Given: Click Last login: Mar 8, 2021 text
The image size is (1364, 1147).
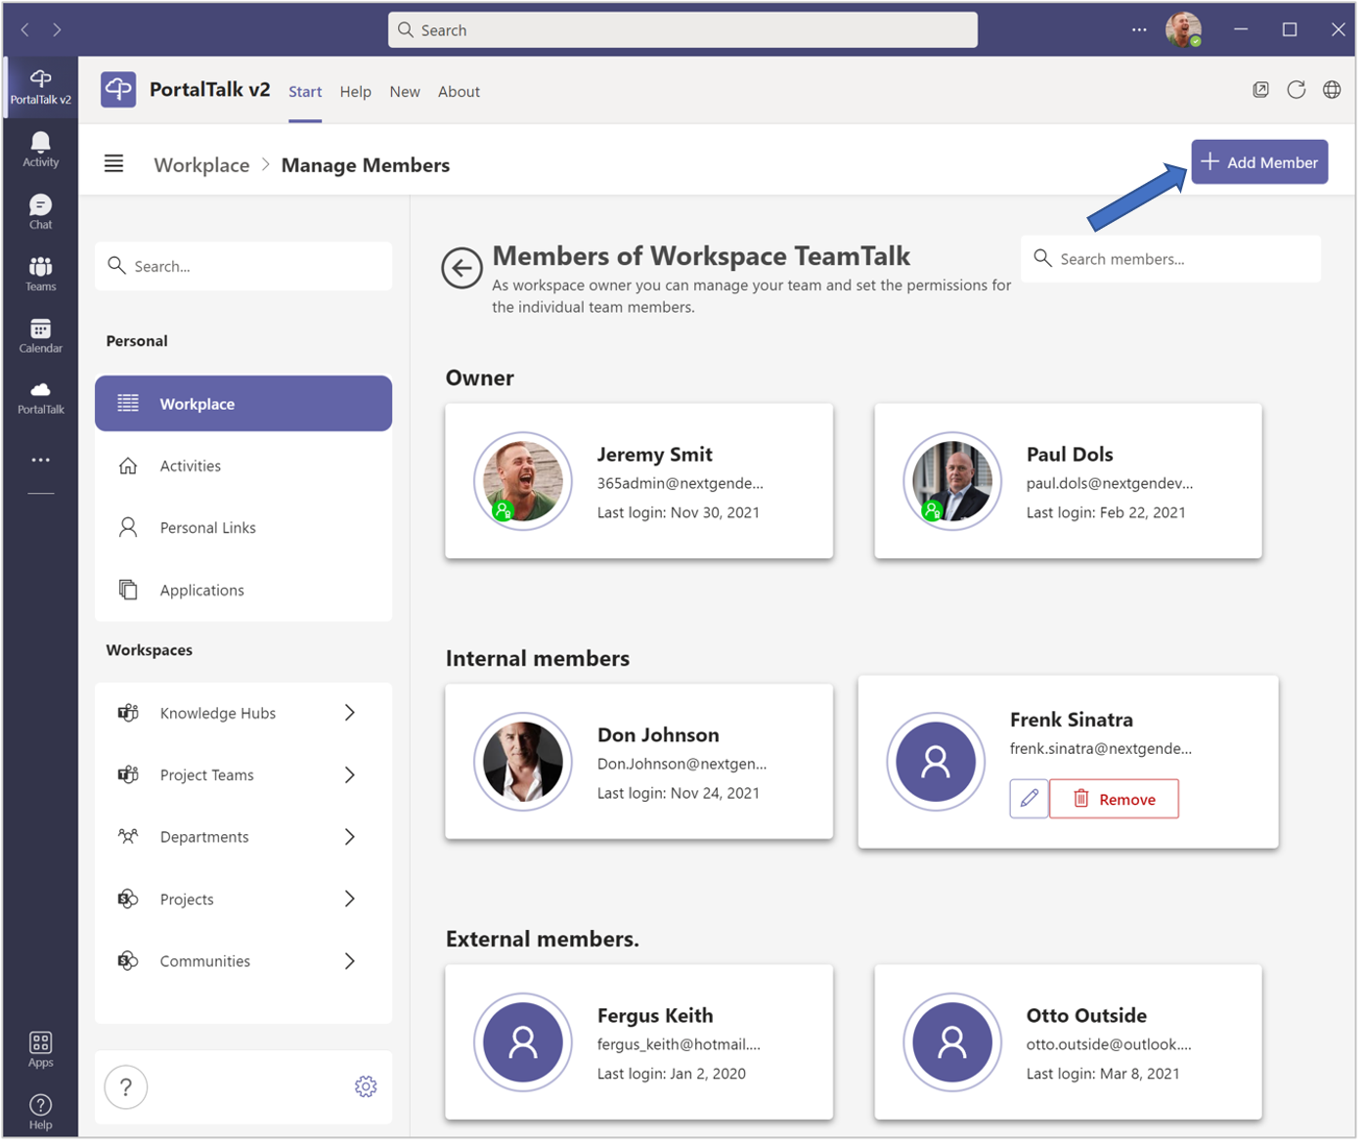Looking at the screenshot, I should tap(1103, 1075).
